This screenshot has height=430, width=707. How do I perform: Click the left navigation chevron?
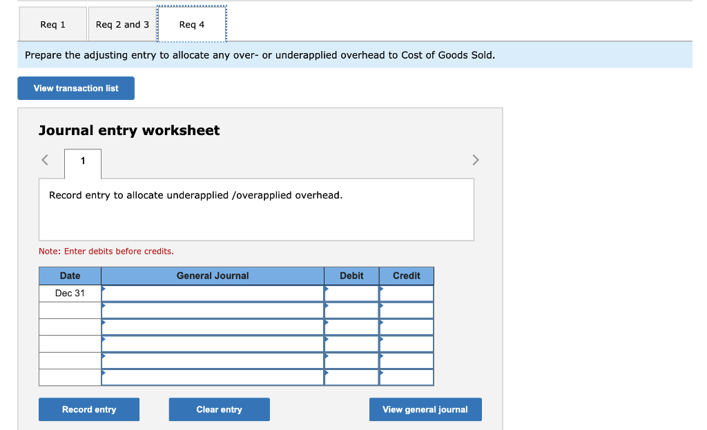pos(43,159)
